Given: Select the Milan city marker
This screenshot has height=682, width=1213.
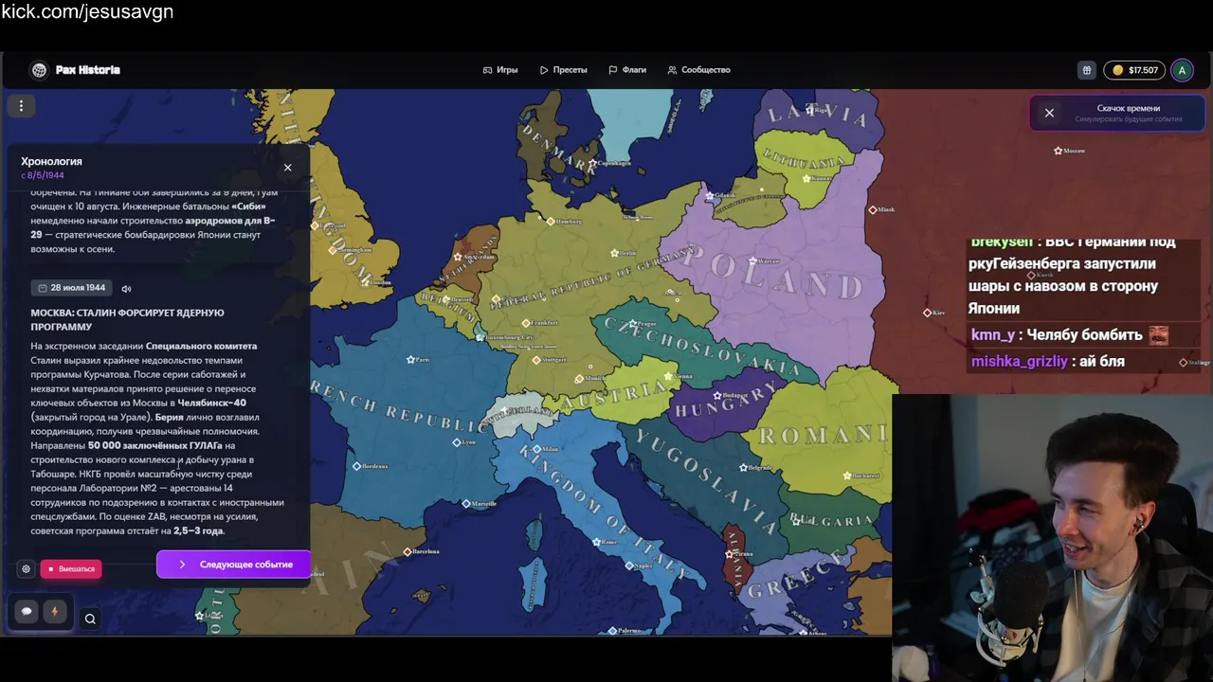Looking at the screenshot, I should click(537, 449).
